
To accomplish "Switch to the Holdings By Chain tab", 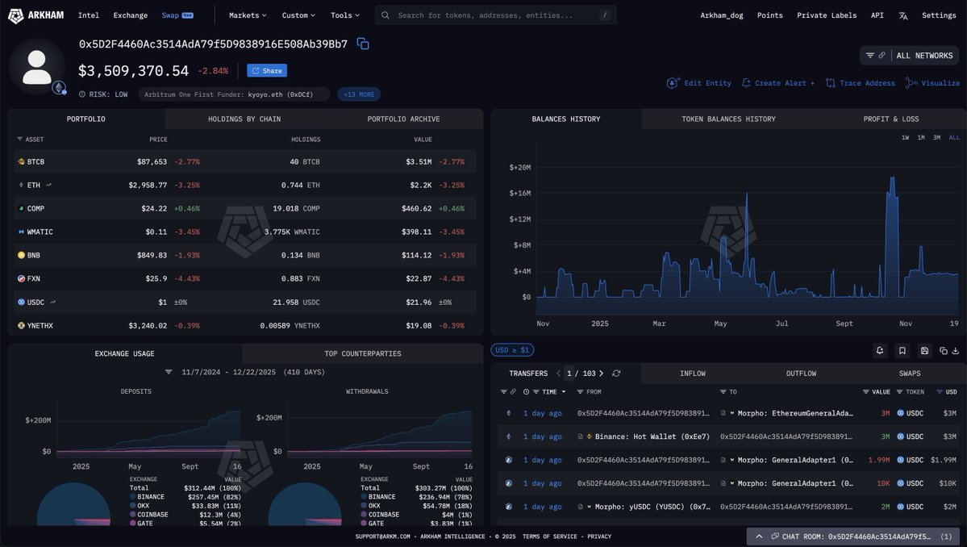I will 244,119.
